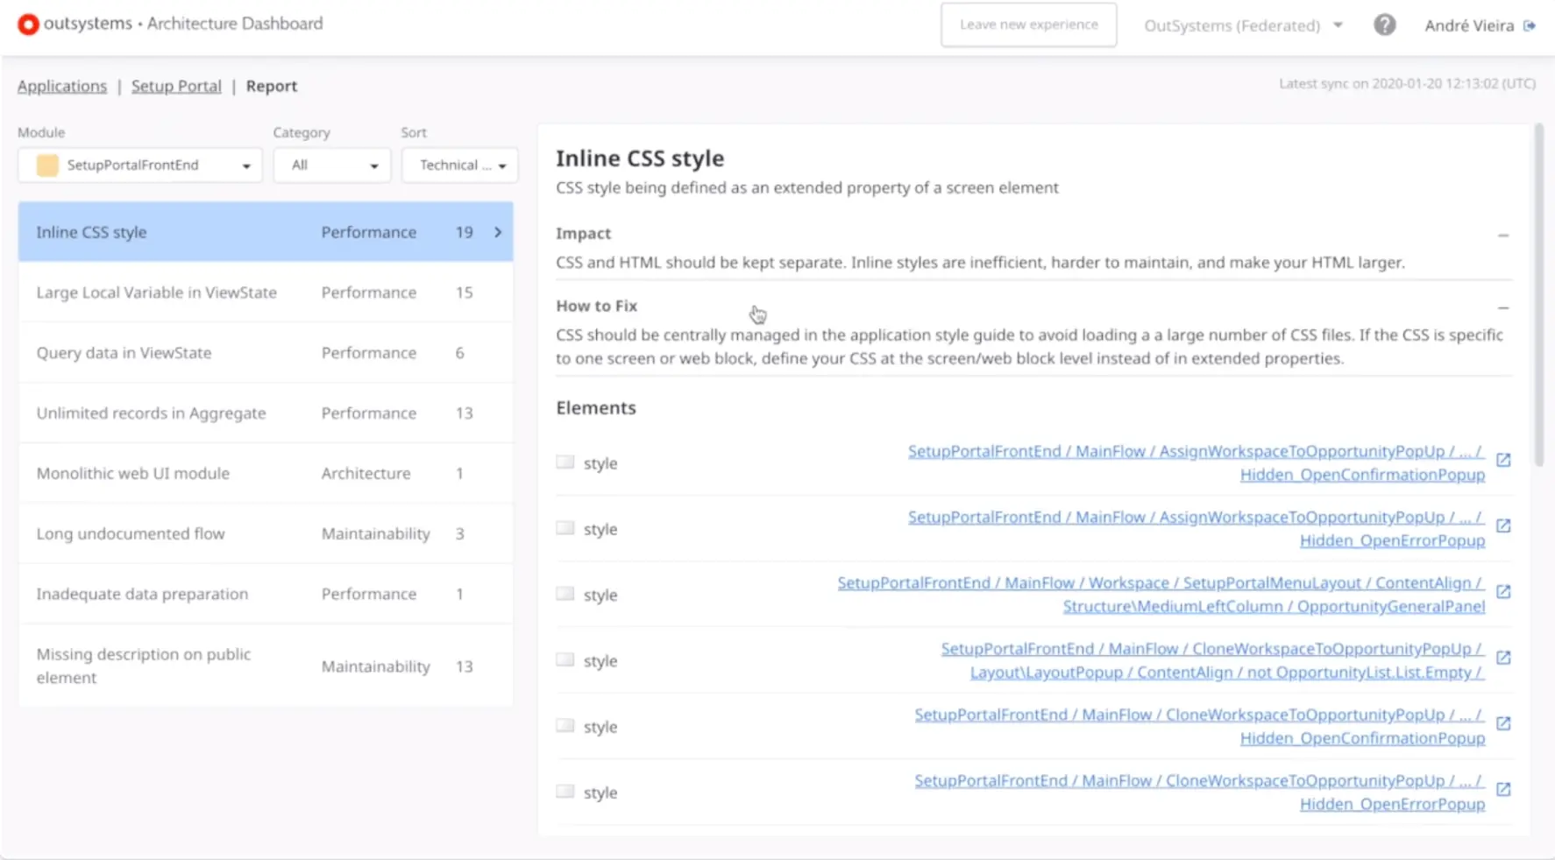
Task: Open CloneWorkspaceToOpportunityPopUp Hidden_OpenErrorPopup link
Action: 1200,792
